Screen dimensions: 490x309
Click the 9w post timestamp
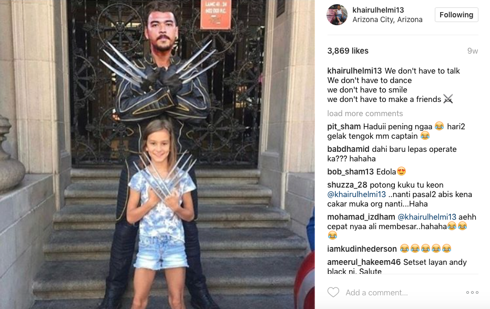[x=473, y=51]
